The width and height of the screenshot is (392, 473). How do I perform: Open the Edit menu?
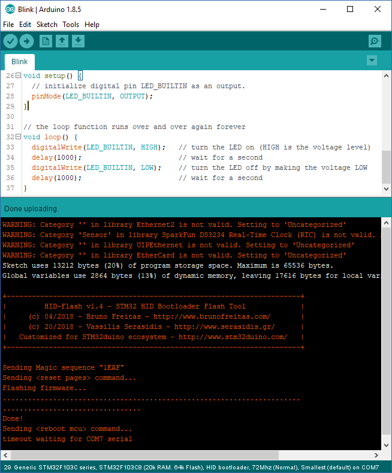(x=25, y=25)
